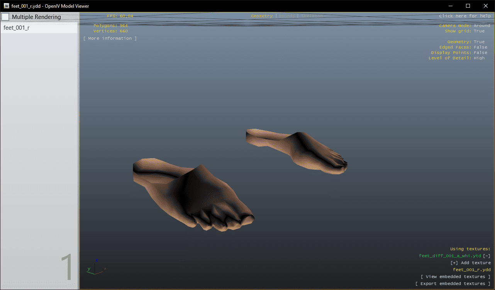
Task: Remove feet_diff_001_a_whi.ytd with the [-] button
Action: point(487,256)
